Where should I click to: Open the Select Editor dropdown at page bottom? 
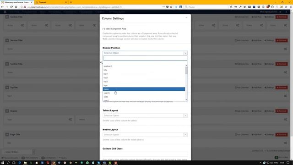point(18,152)
